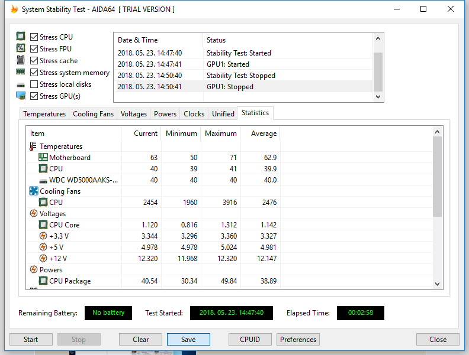
Task: Click the Stress cache chip icon
Action: [x=21, y=60]
